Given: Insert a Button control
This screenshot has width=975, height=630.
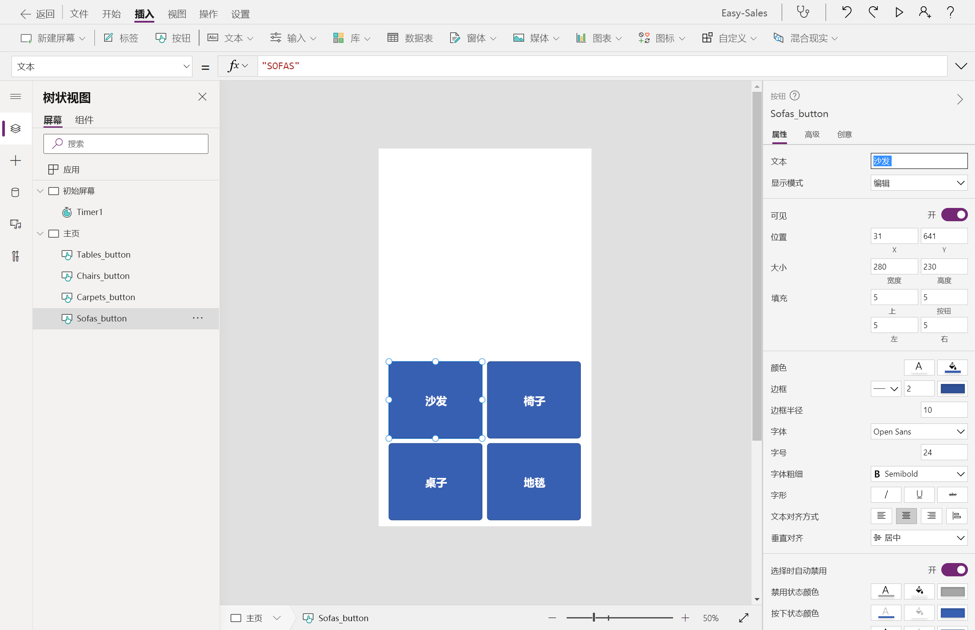Looking at the screenshot, I should pos(173,38).
